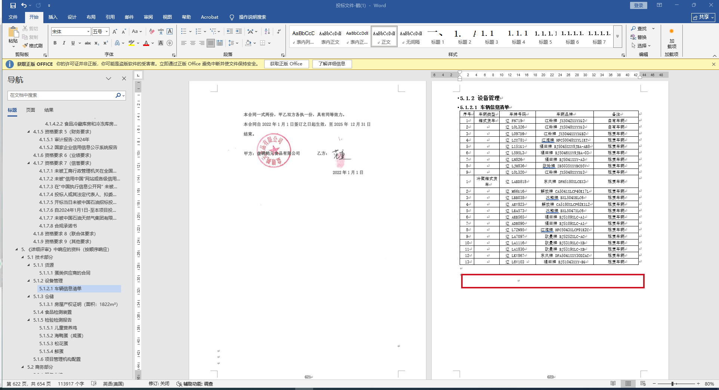The height and width of the screenshot is (390, 719).
Task: Clear all formatting with the eraser icon
Action: coord(151,32)
